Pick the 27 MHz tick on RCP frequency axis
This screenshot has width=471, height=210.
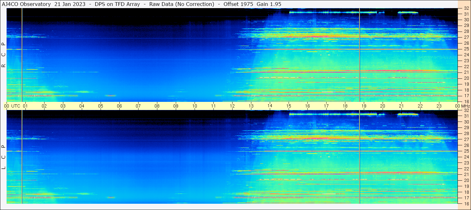[x=466, y=37]
